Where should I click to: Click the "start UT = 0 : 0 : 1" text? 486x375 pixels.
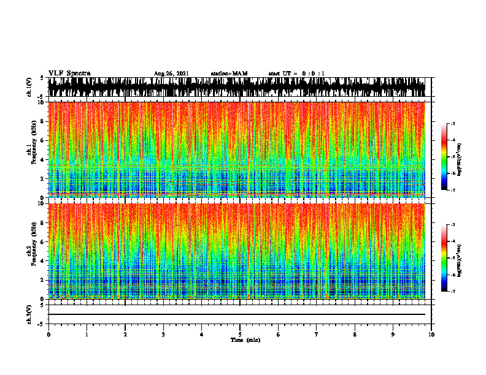click(296, 74)
